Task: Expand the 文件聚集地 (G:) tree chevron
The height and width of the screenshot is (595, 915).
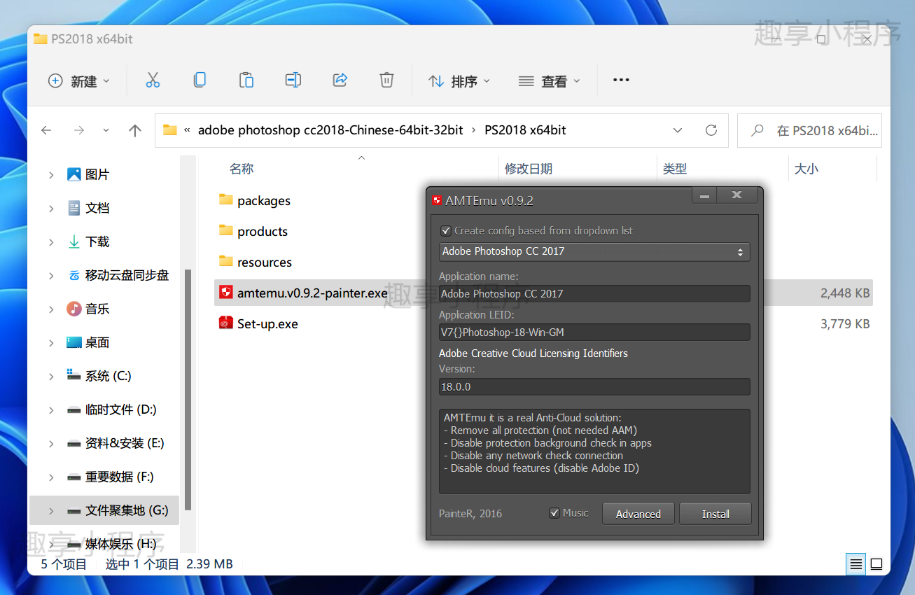Action: [x=51, y=510]
